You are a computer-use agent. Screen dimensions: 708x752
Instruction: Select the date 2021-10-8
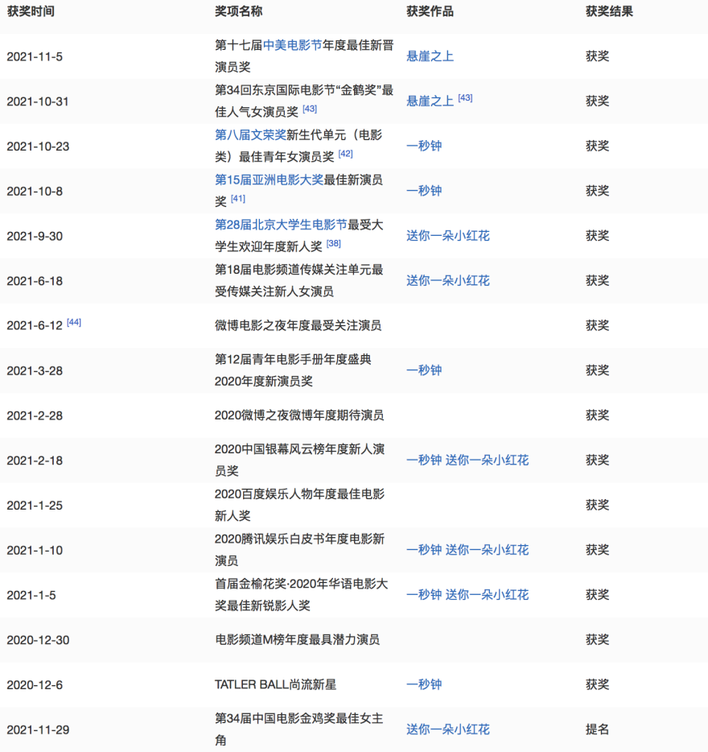[35, 192]
